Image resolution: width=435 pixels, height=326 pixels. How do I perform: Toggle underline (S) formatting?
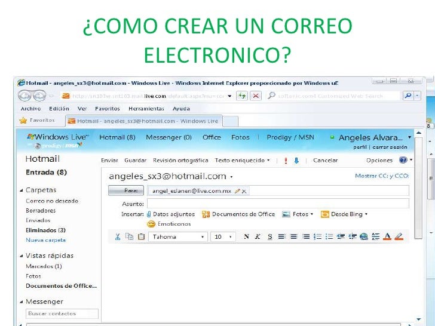tap(270, 236)
